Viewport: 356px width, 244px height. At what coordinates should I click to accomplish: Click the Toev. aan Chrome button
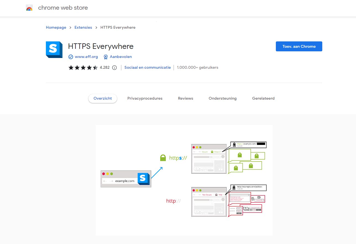point(299,46)
